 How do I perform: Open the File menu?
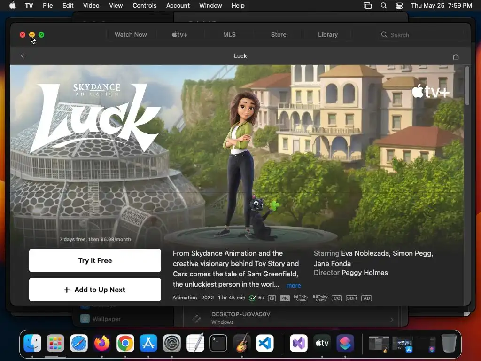tap(47, 6)
